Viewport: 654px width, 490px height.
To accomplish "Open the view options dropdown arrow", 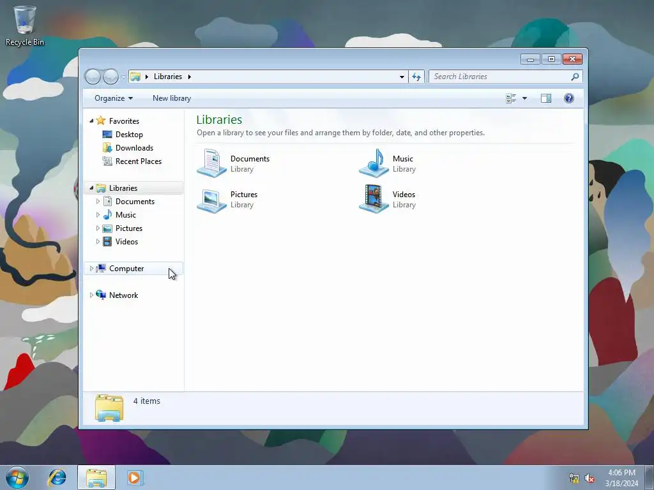I will pos(525,98).
